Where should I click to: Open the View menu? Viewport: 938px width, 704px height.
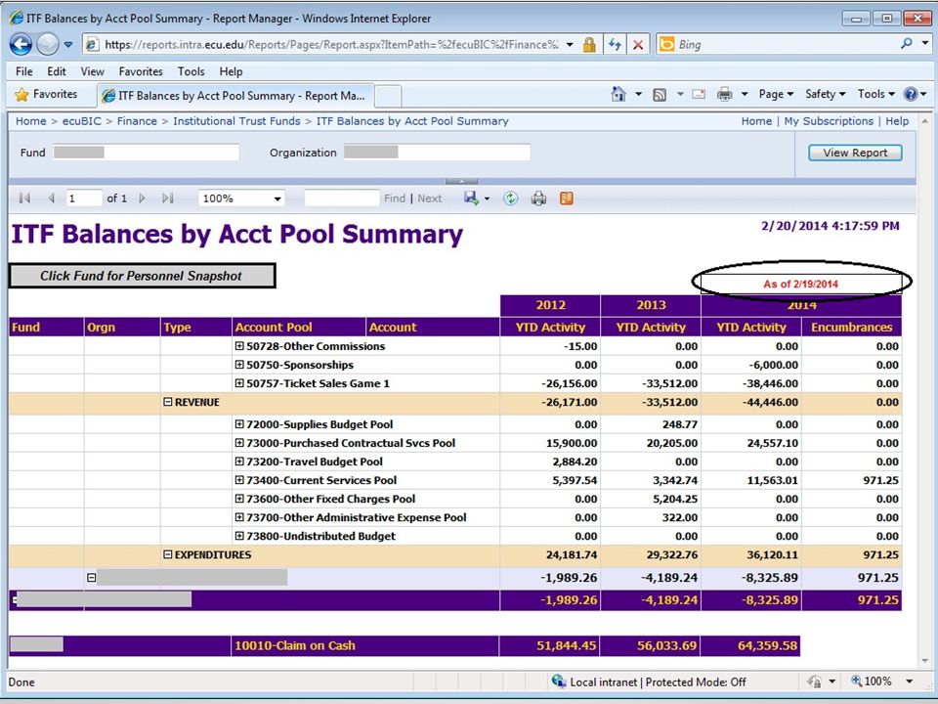click(x=92, y=71)
